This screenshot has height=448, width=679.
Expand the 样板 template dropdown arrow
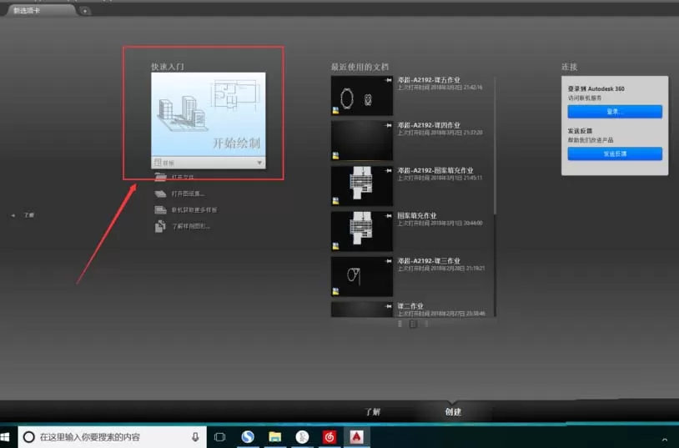(x=259, y=163)
